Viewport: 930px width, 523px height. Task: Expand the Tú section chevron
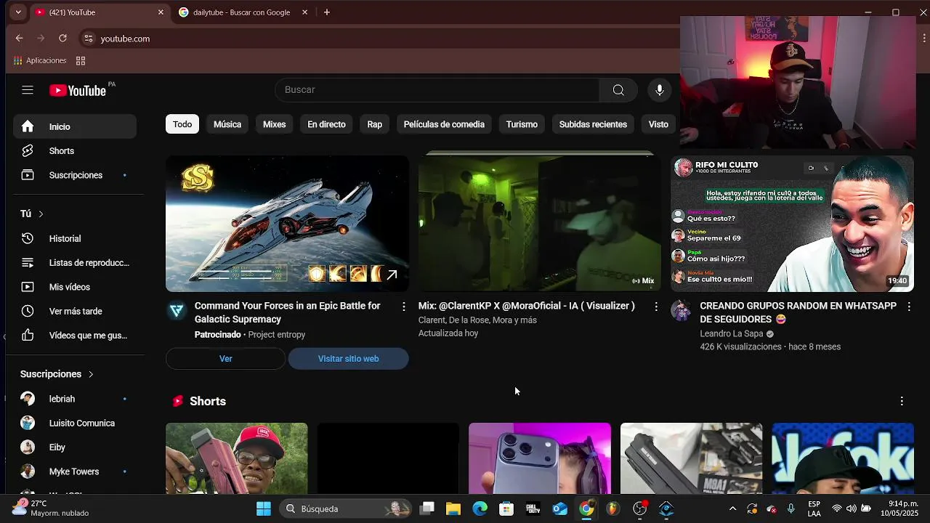[41, 214]
